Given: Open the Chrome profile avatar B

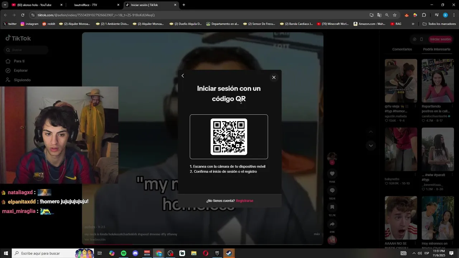Looking at the screenshot, I should [x=445, y=15].
